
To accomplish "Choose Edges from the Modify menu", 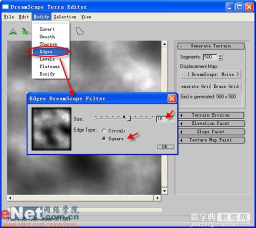I will pos(50,51).
